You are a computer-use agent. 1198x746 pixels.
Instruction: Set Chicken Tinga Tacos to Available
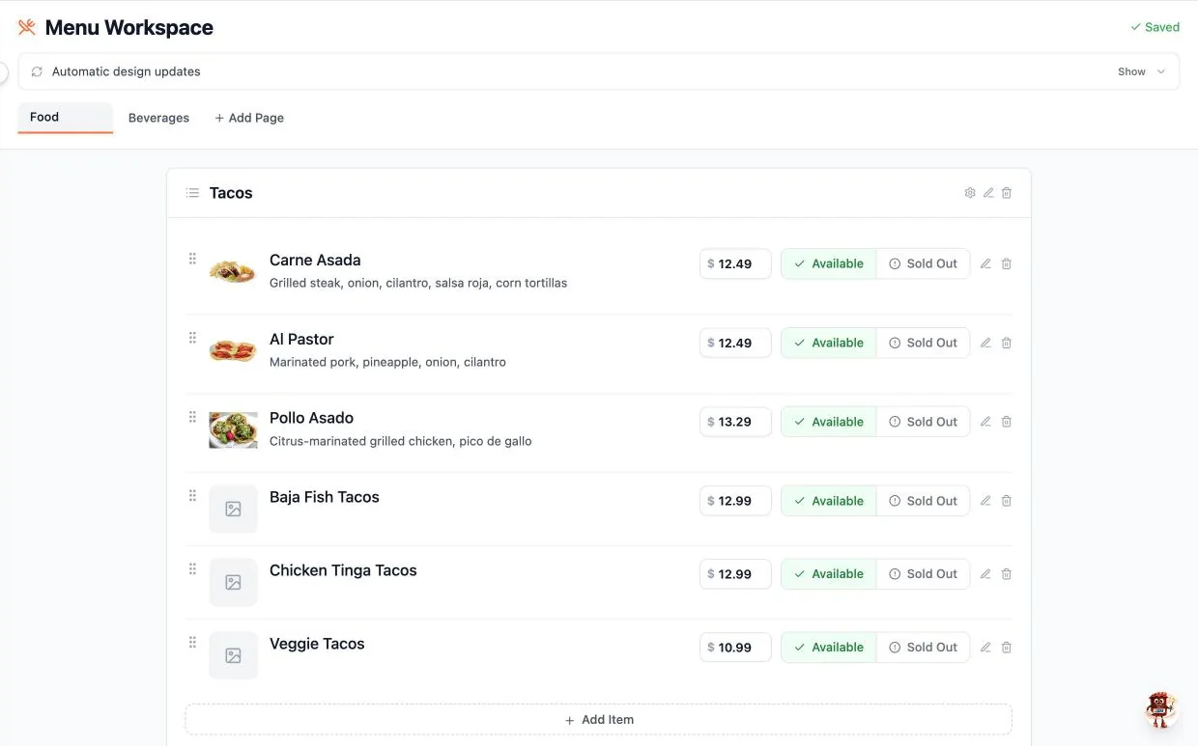tap(829, 574)
